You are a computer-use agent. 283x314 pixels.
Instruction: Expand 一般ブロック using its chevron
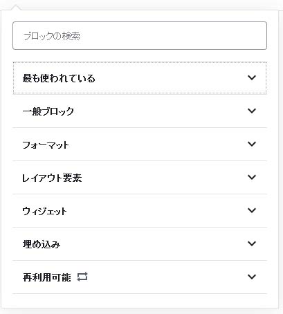pyautogui.click(x=252, y=111)
